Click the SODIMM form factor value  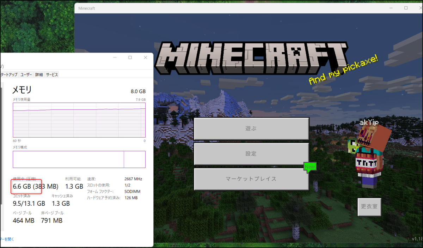(132, 192)
